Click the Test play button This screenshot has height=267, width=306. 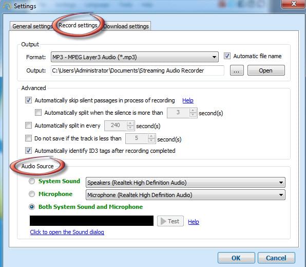[x=170, y=221]
